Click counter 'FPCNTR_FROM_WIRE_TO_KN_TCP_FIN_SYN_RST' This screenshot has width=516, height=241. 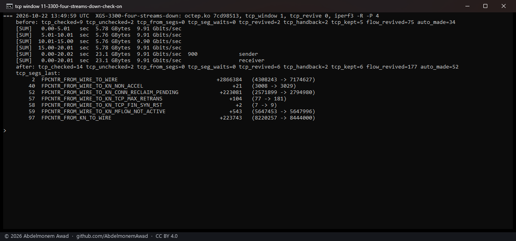(x=102, y=105)
